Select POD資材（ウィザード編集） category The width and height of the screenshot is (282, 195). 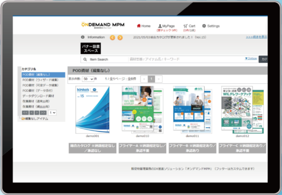click(x=40, y=80)
